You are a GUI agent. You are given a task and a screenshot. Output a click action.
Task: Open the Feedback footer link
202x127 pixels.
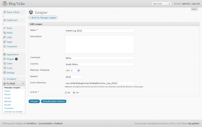pos(58,123)
